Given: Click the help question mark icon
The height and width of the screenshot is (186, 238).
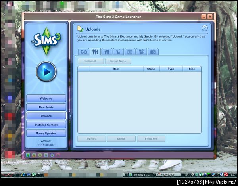Looking at the screenshot, I should (205, 28).
